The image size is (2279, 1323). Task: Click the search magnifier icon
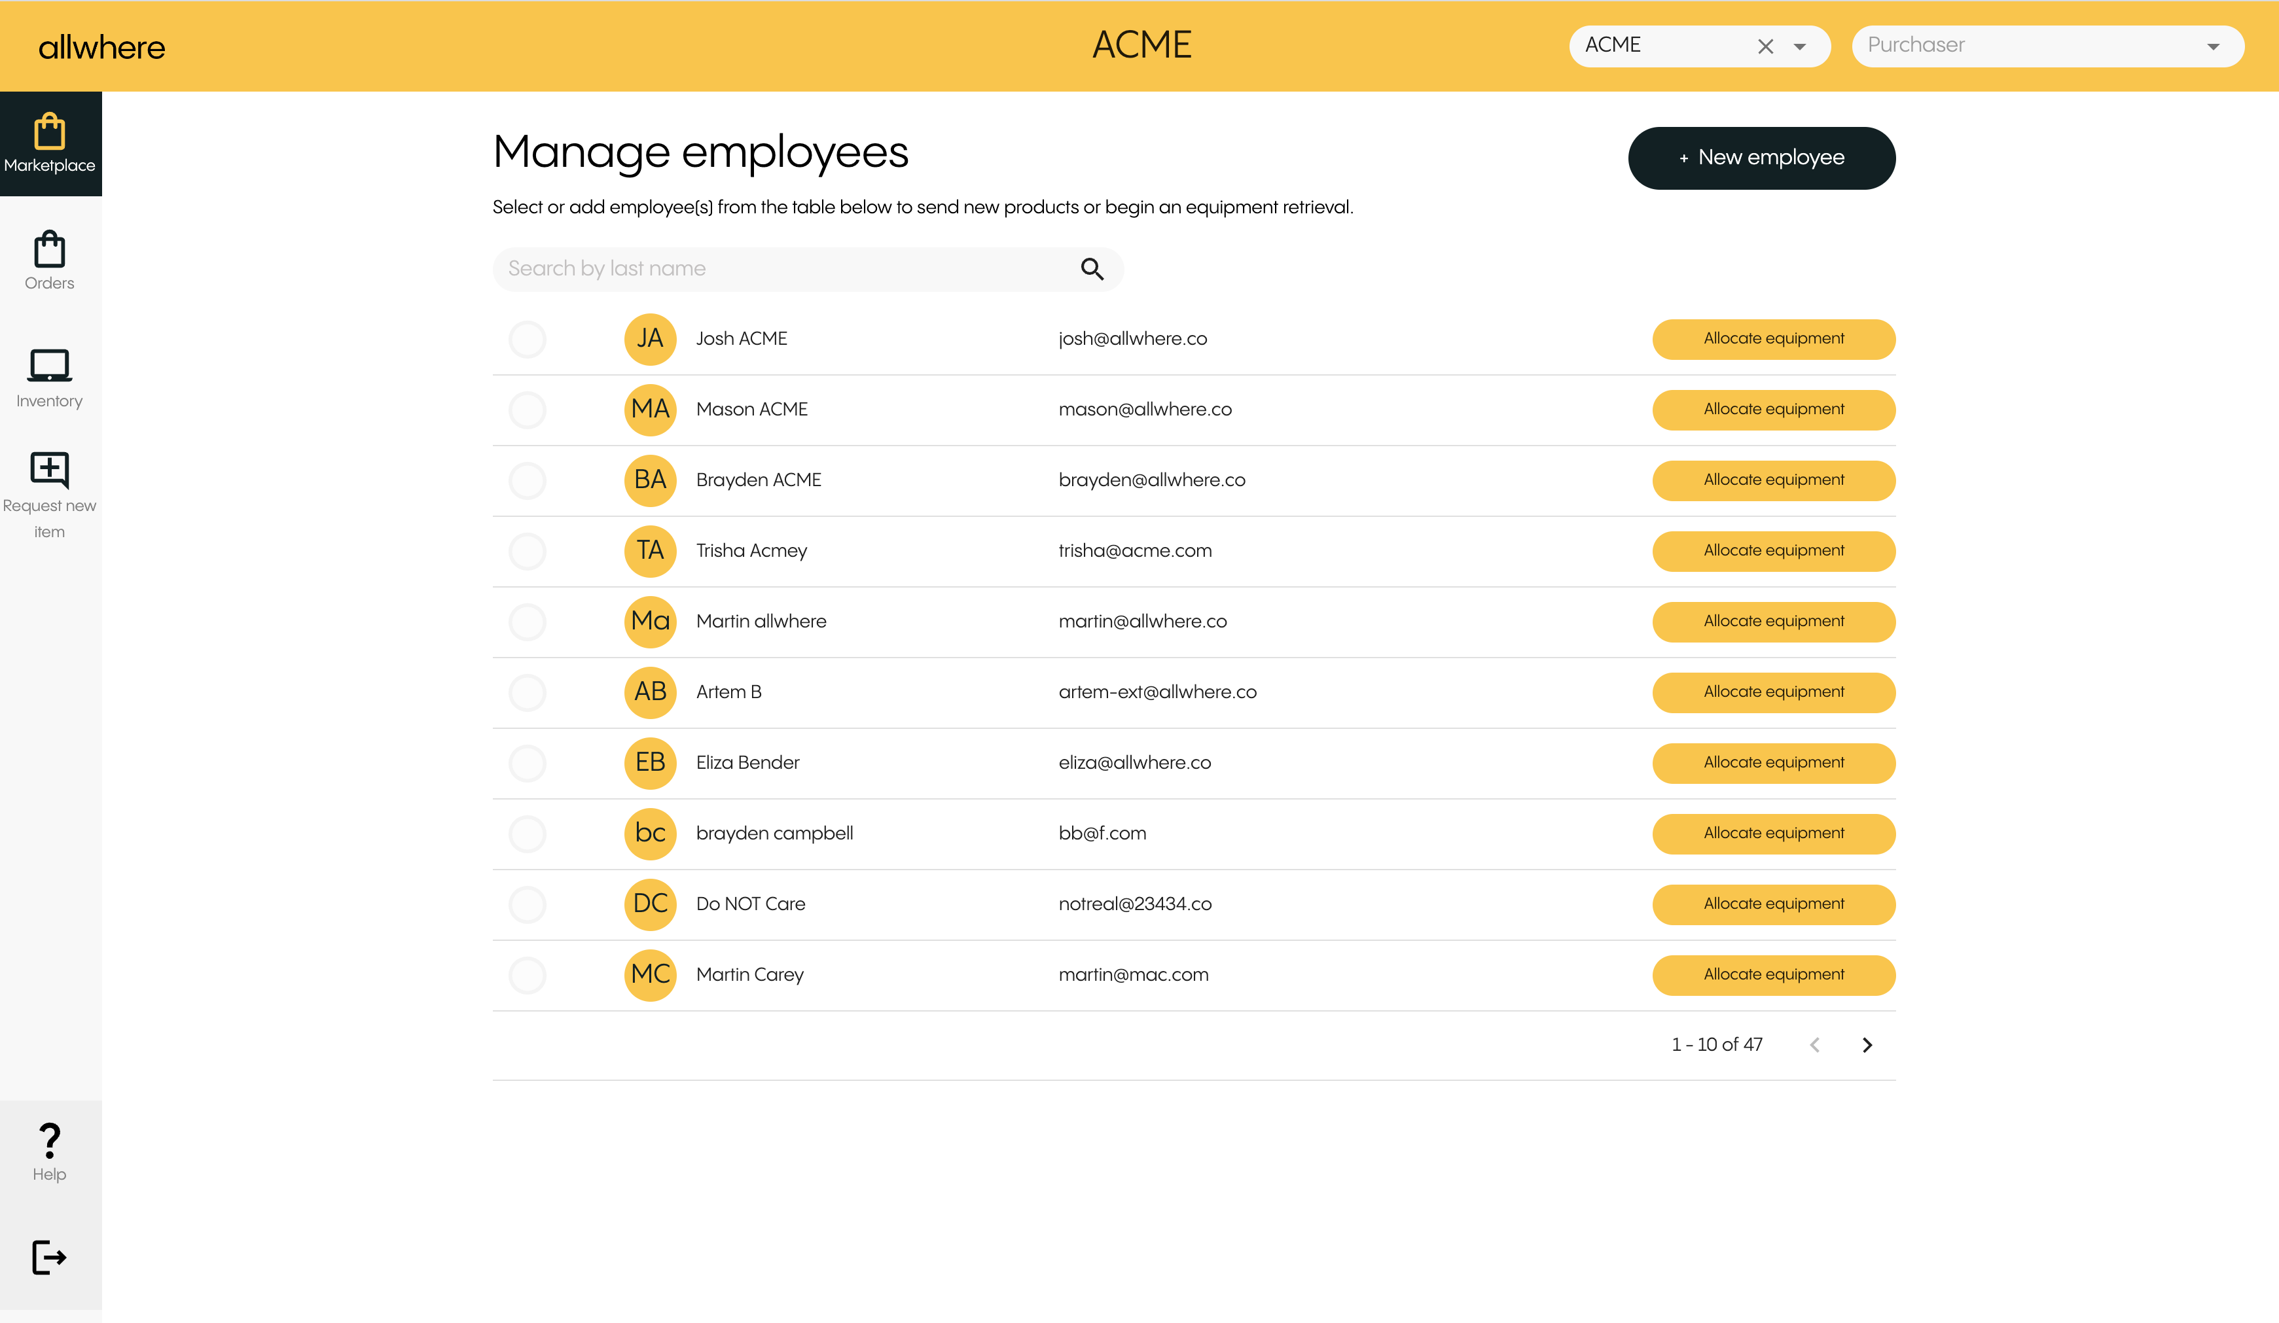[x=1092, y=268]
